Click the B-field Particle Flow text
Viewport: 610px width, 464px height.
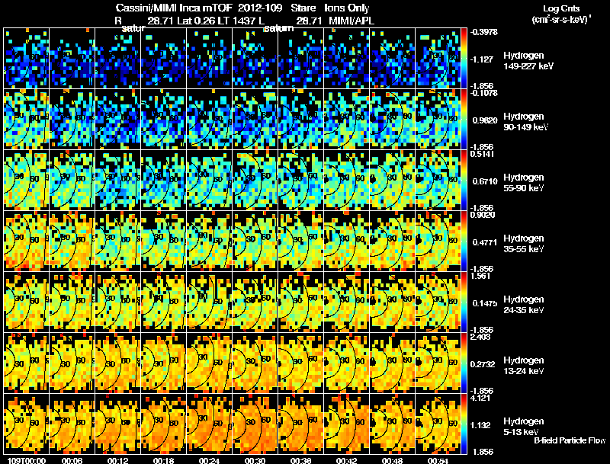(x=570, y=440)
